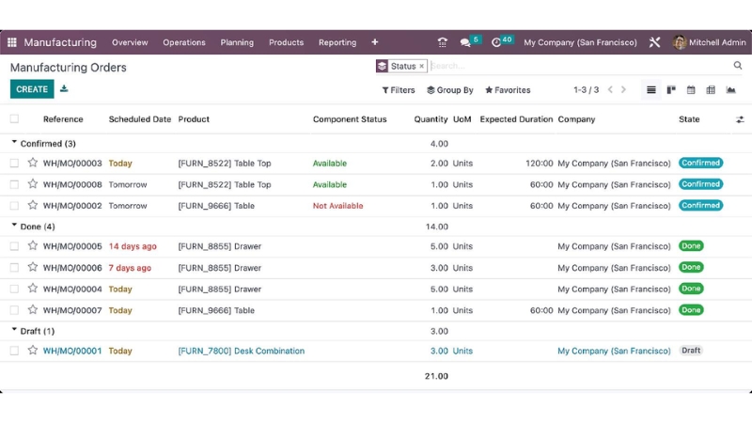Click the search magnifier icon
Screen dimensions: 752x423
[738, 66]
